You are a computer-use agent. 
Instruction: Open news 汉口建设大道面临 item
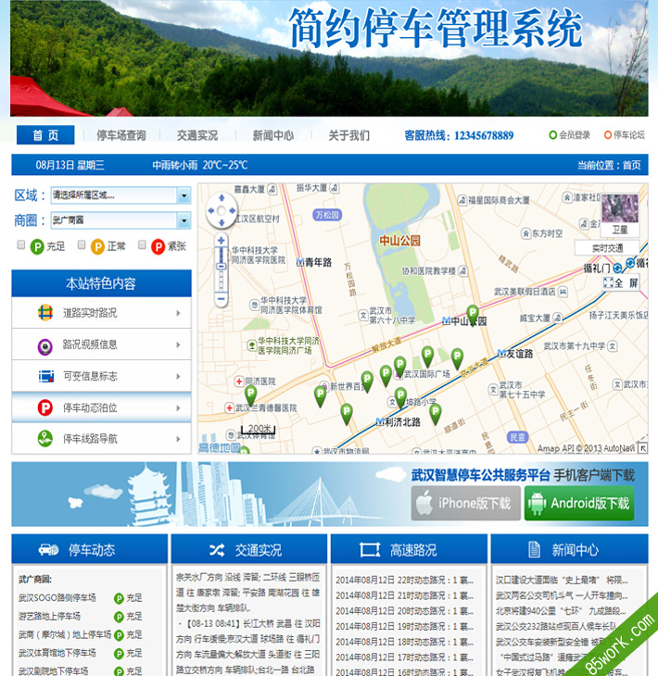[x=562, y=580]
